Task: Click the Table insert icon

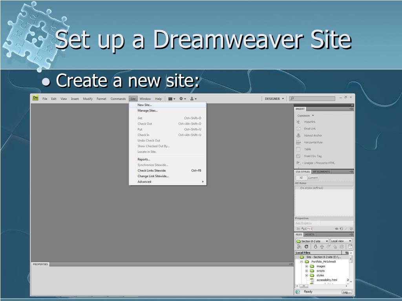Action: click(298, 149)
